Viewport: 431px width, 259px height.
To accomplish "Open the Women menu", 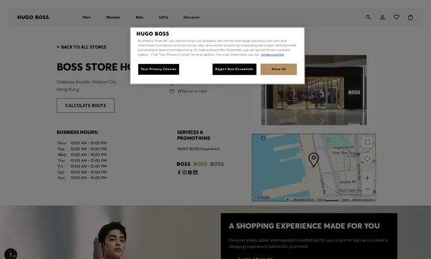I will point(113,17).
